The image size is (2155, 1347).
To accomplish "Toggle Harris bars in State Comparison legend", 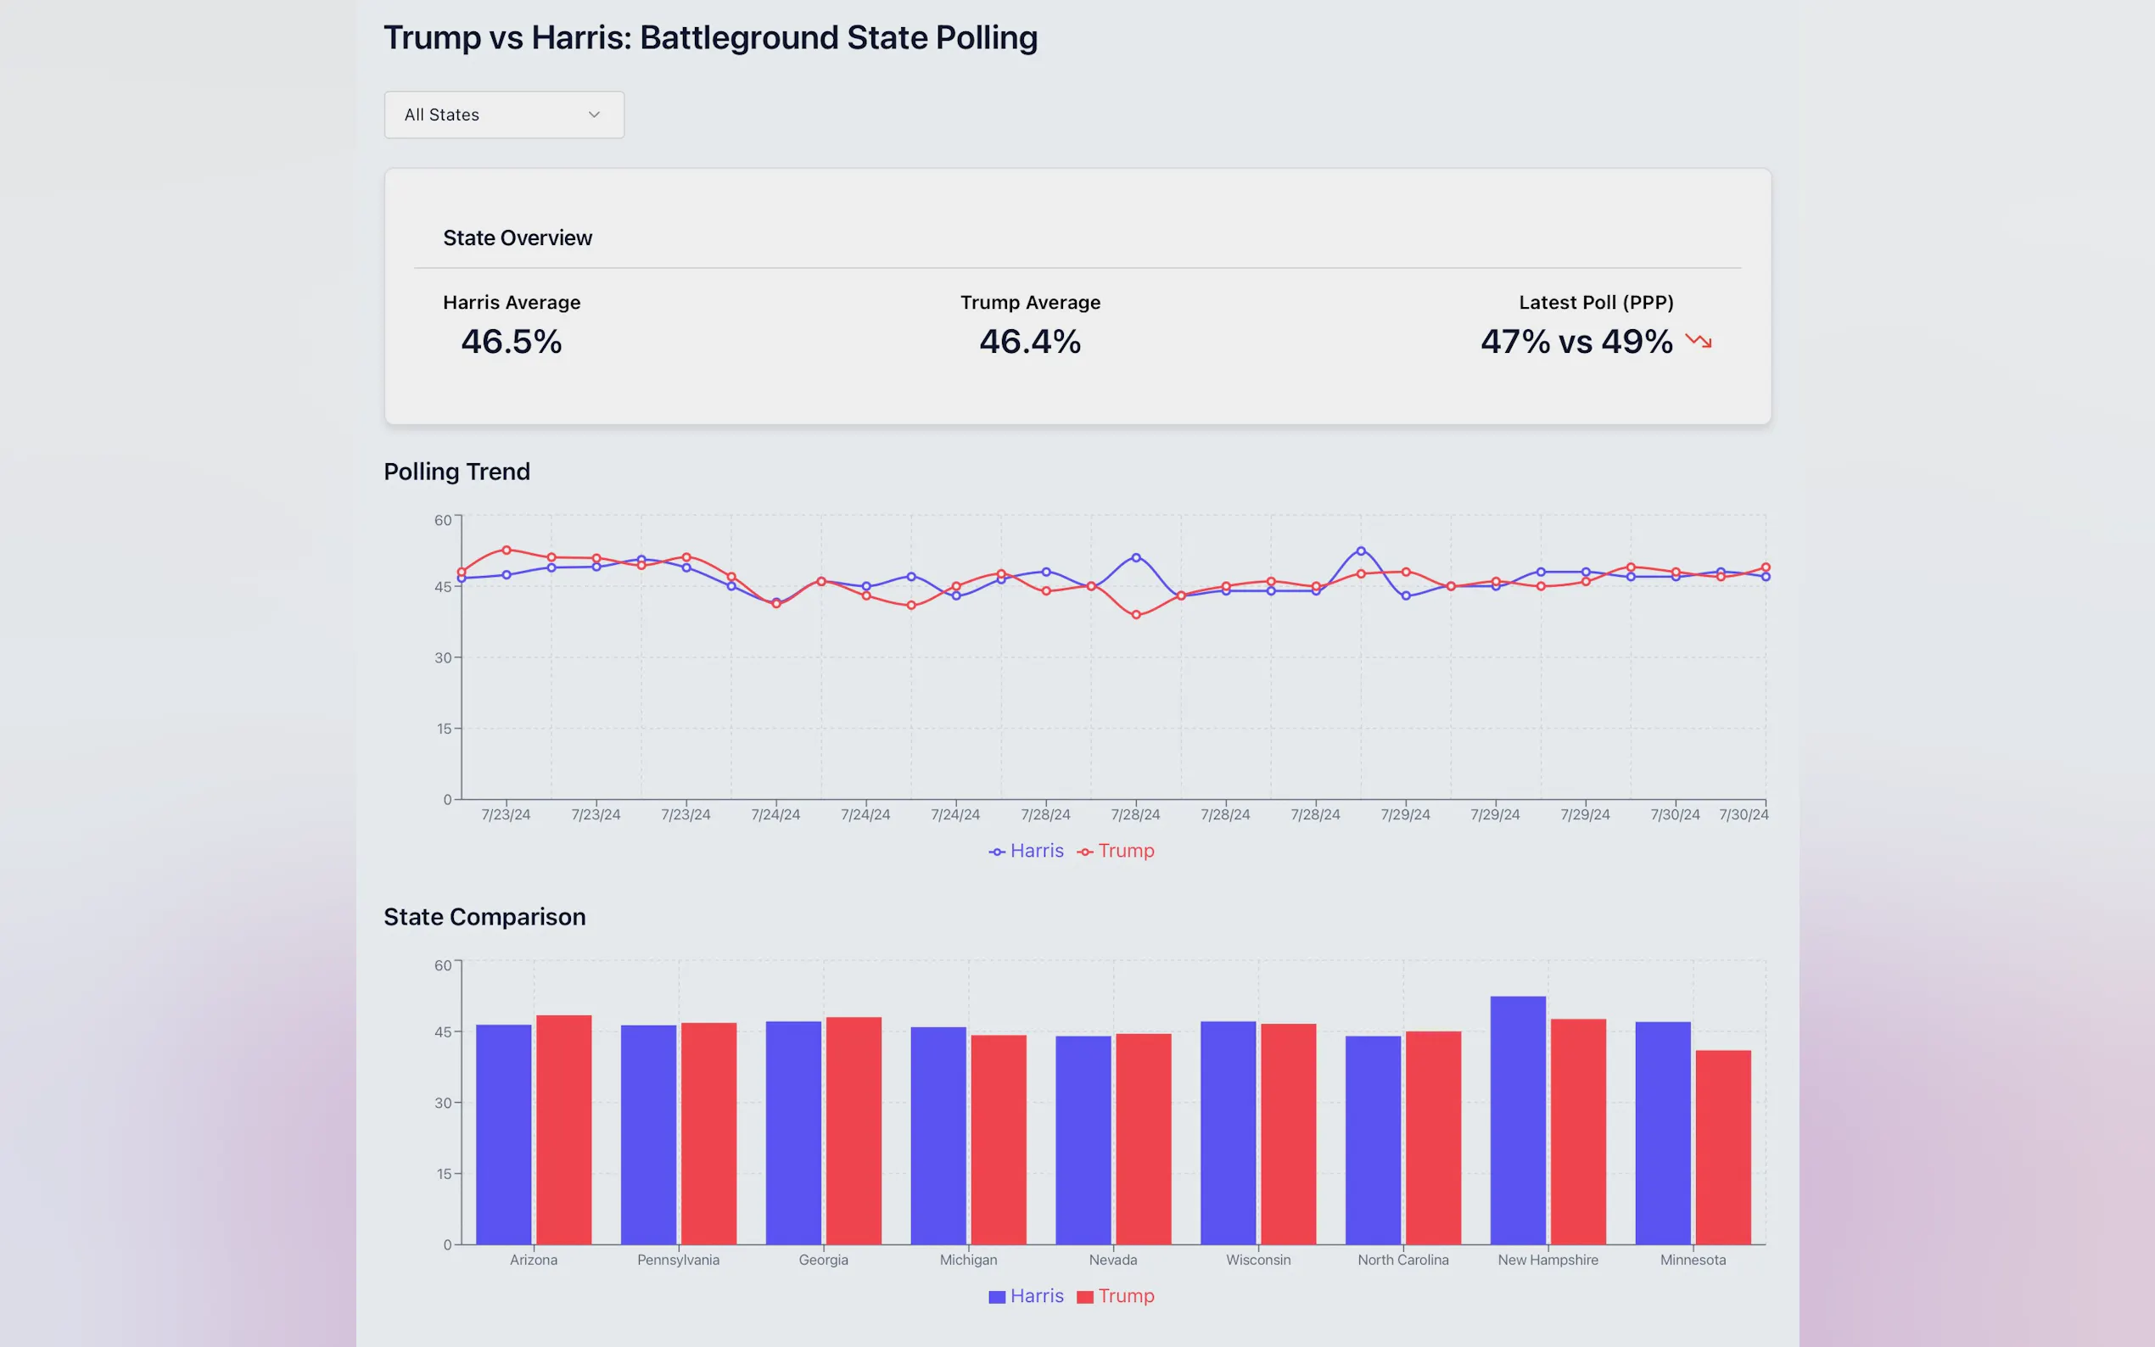I will (1036, 1296).
